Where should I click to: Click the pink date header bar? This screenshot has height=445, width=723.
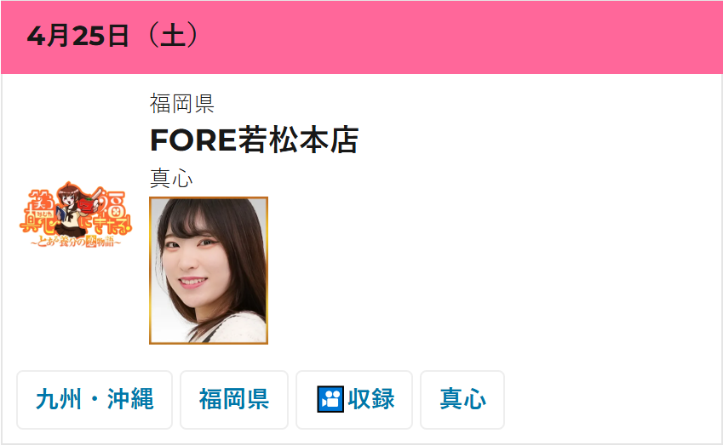[x=361, y=37]
